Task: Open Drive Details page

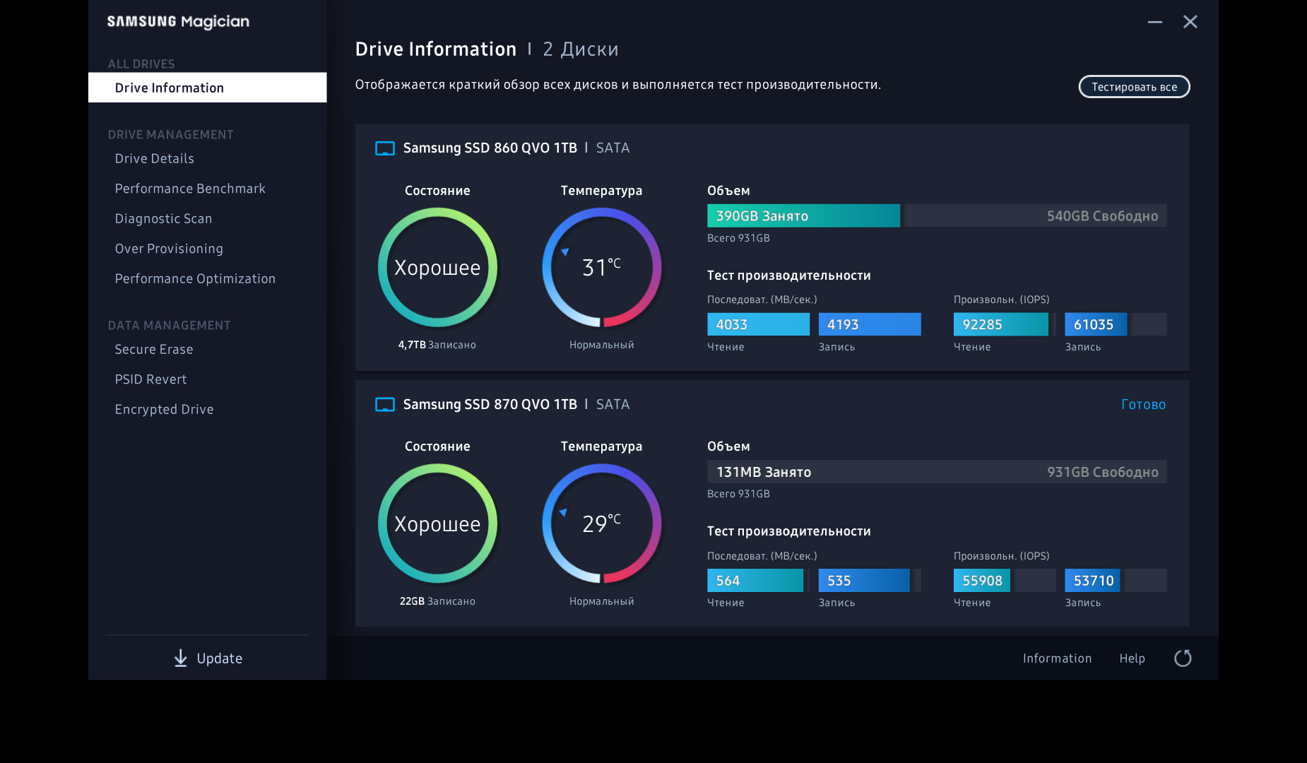Action: tap(155, 159)
